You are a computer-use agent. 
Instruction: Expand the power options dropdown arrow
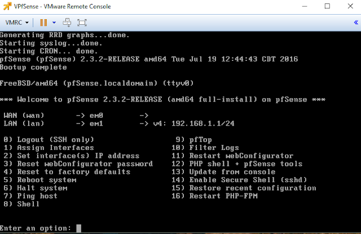pyautogui.click(x=54, y=23)
